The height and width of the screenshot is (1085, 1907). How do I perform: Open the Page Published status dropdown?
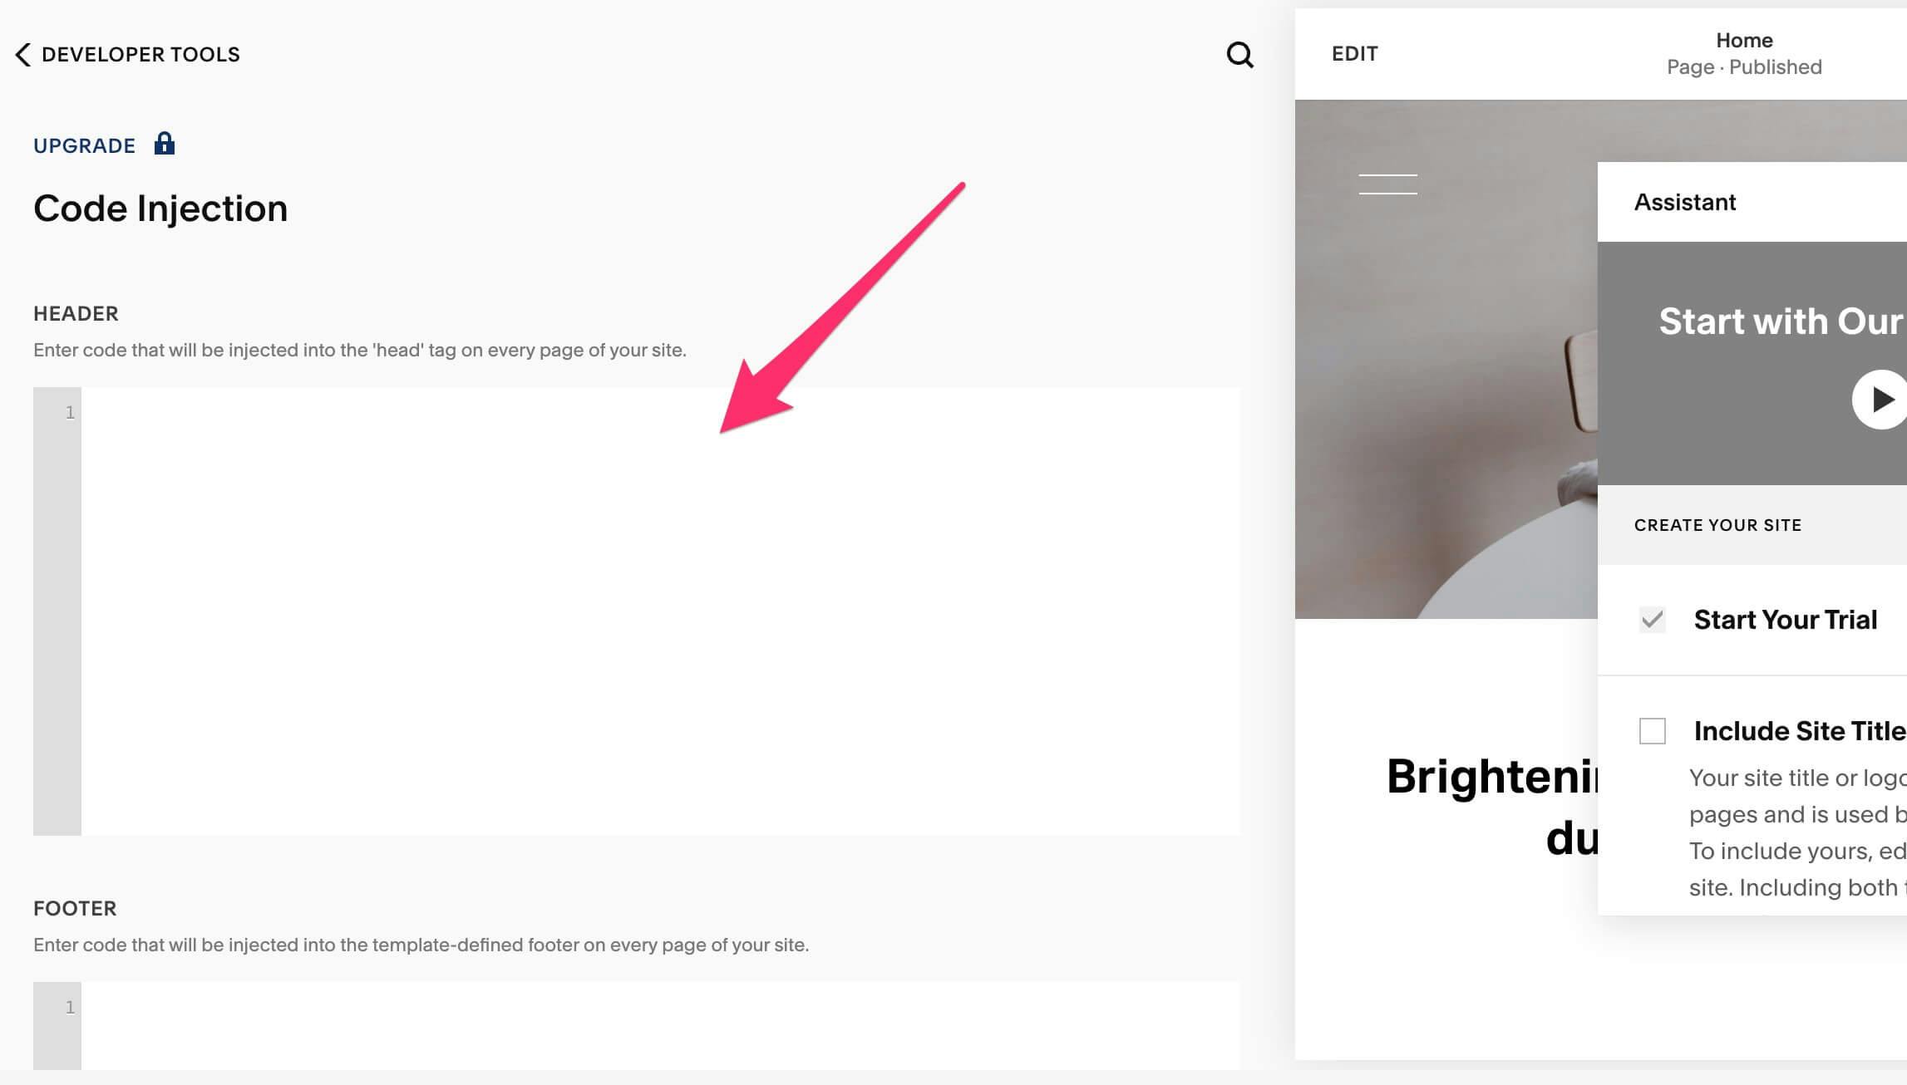[x=1743, y=66]
